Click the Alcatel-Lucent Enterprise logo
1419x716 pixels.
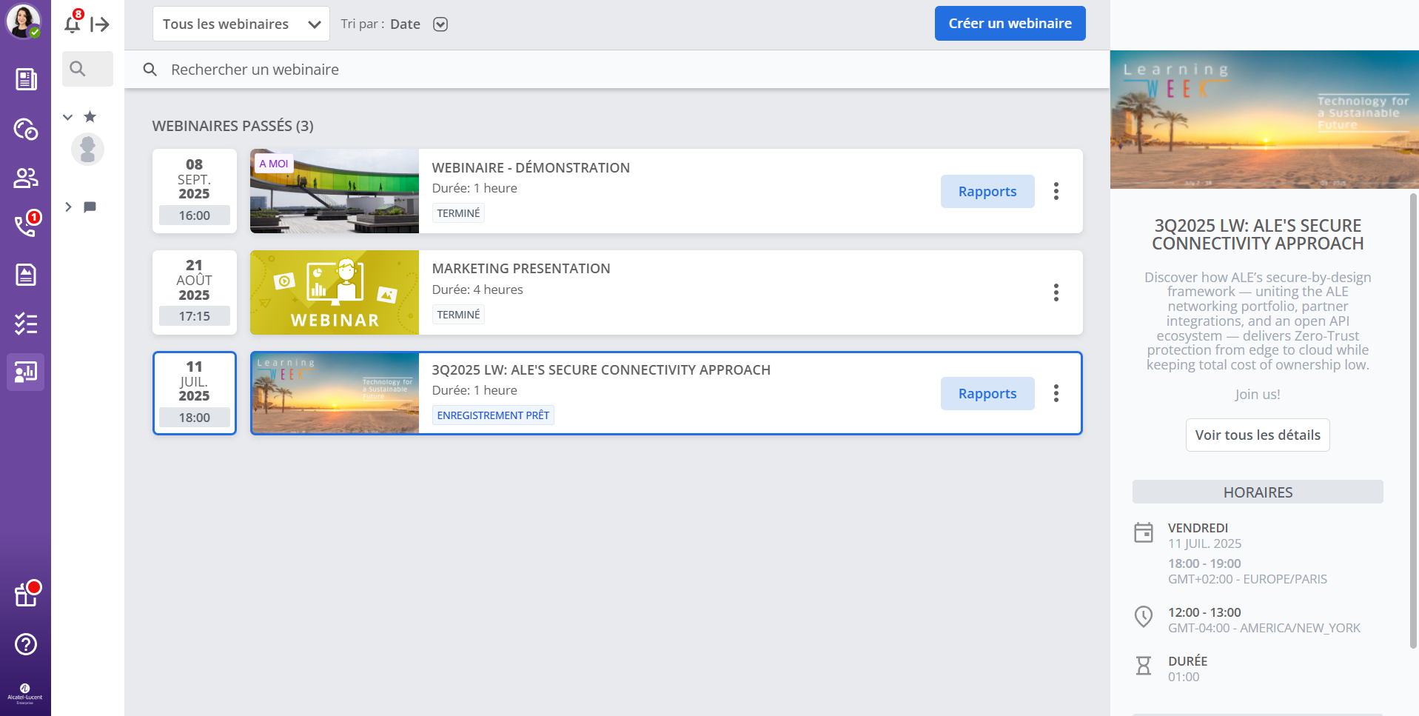tap(25, 694)
